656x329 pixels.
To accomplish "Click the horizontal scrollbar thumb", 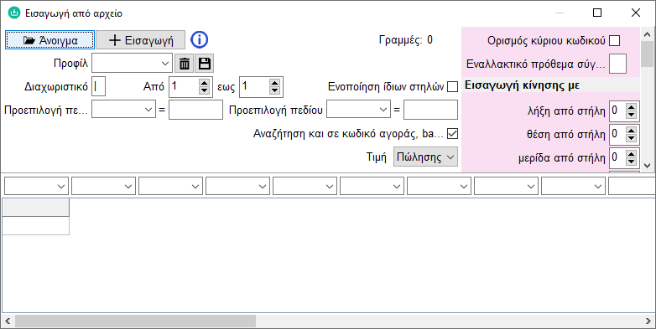I will (x=135, y=321).
